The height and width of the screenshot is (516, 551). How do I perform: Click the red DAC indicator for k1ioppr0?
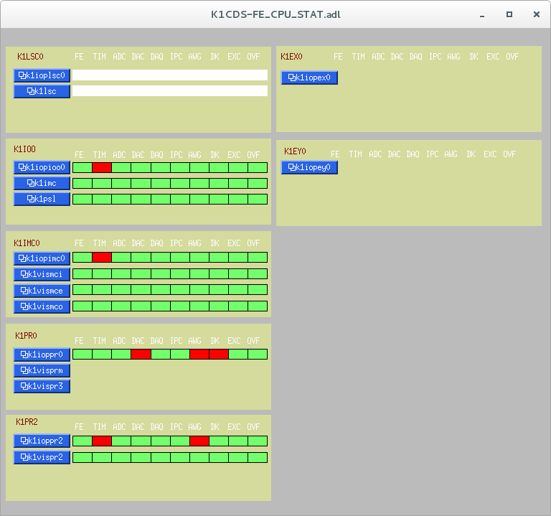(x=141, y=355)
